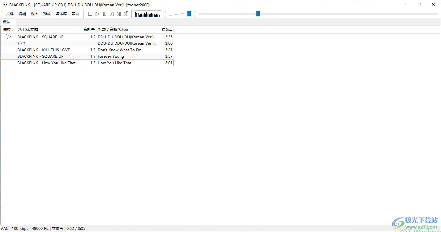Click the 播放... column header
The width and height of the screenshot is (441, 232).
coord(8,30)
